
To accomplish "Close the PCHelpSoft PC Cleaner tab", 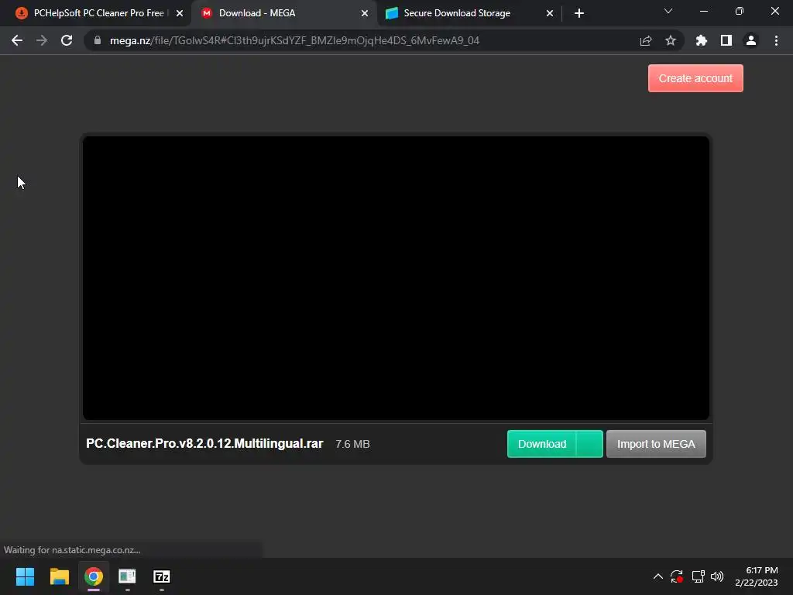I will click(180, 13).
